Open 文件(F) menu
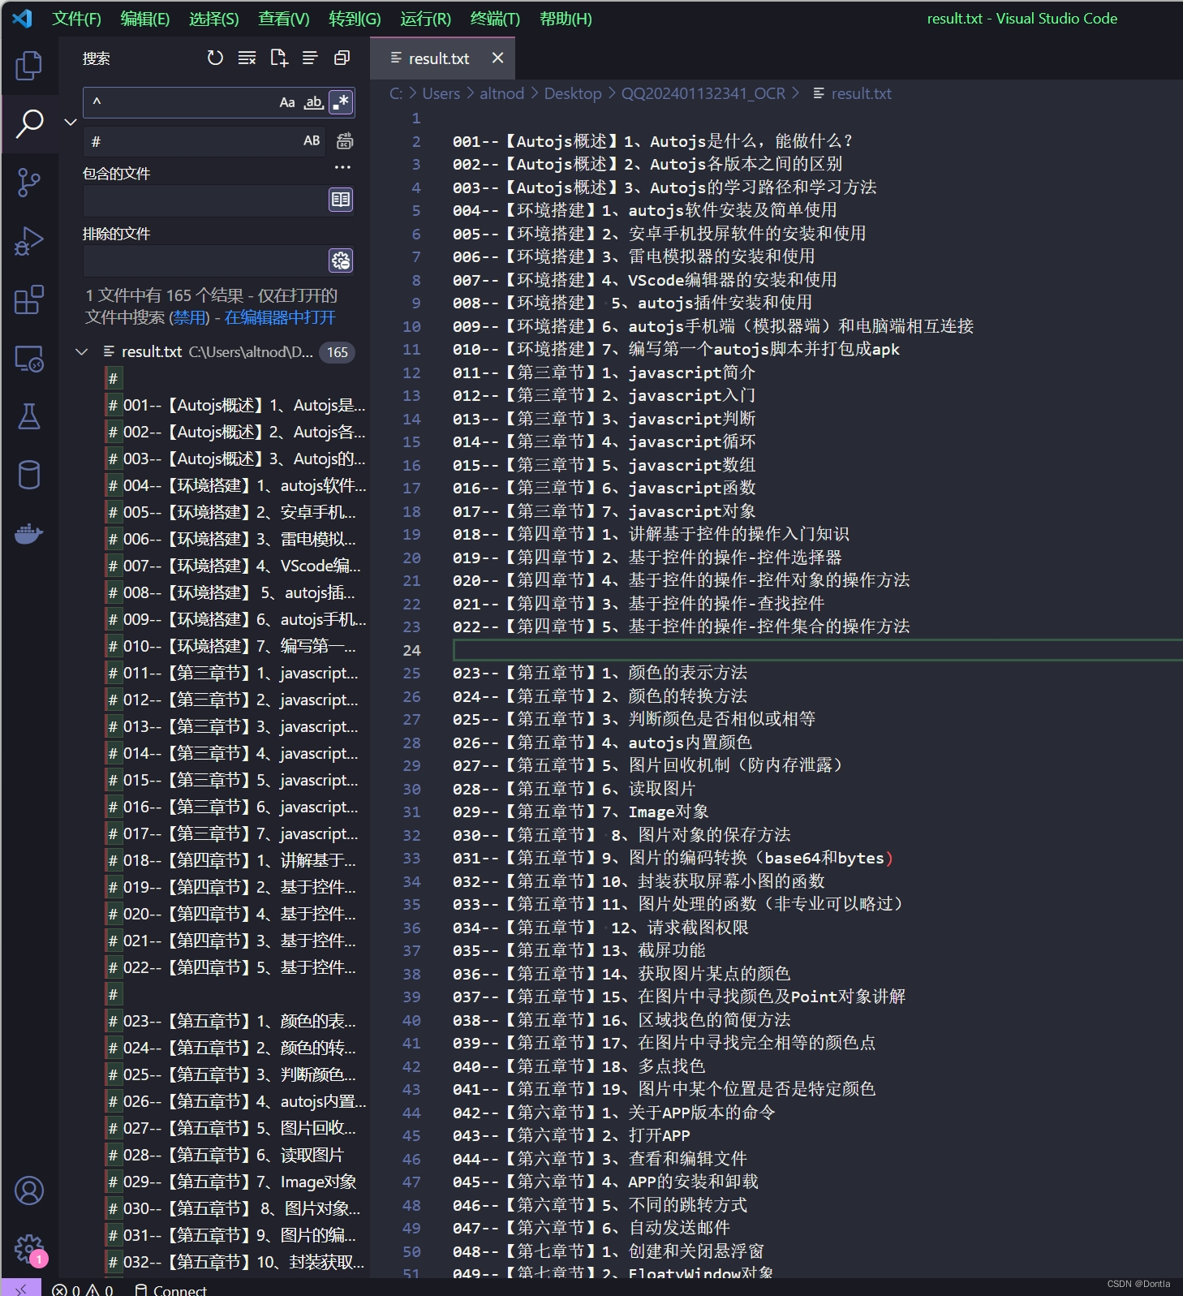Viewport: 1183px width, 1296px height. (77, 19)
